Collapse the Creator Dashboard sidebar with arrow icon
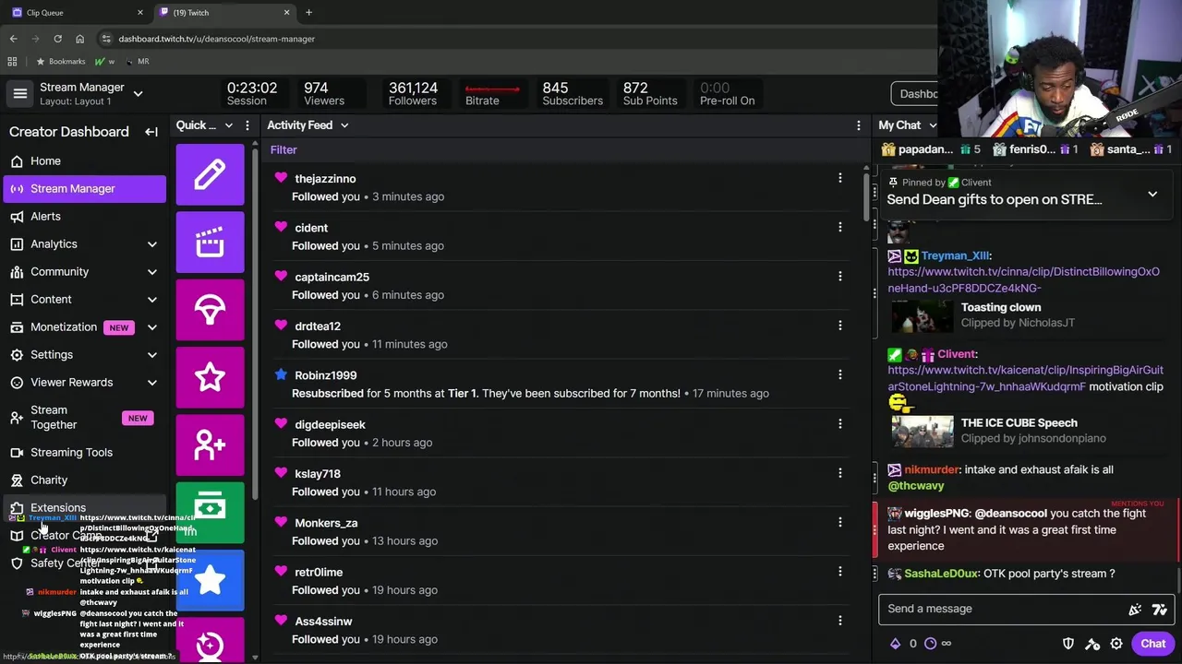This screenshot has width=1182, height=664. 151,132
